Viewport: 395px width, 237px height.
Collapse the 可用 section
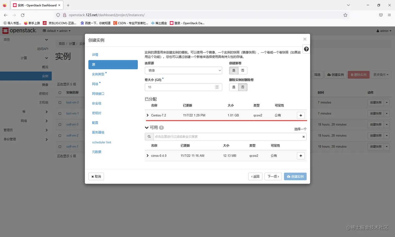click(x=147, y=127)
